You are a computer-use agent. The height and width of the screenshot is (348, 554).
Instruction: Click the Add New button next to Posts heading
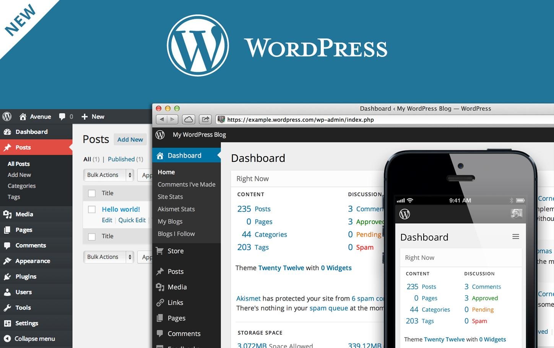pyautogui.click(x=130, y=140)
